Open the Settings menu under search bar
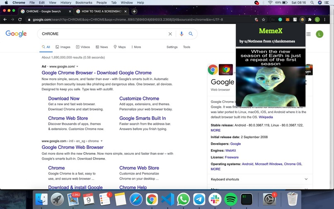Image resolution: width=334 pixels, height=209 pixels. point(172,47)
